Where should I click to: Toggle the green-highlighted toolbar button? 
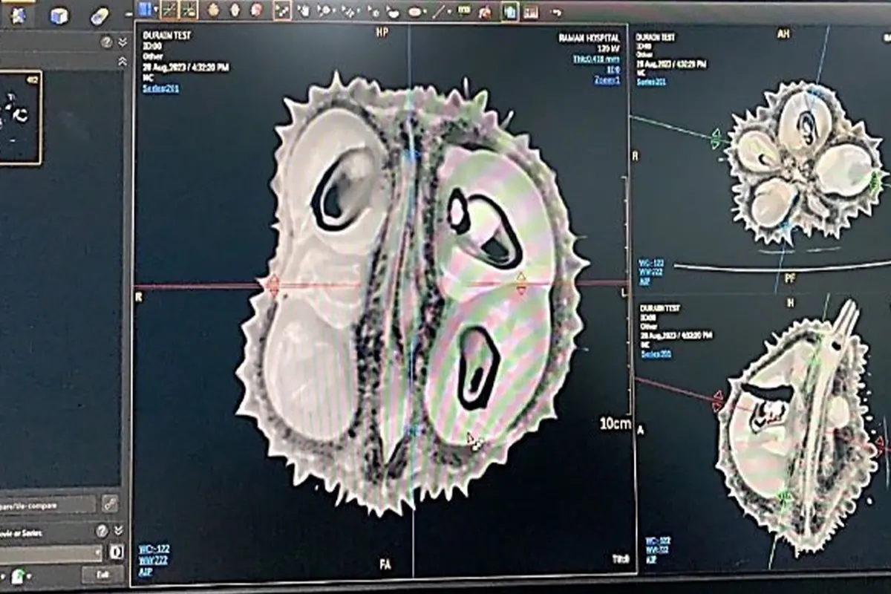pyautogui.click(x=509, y=10)
